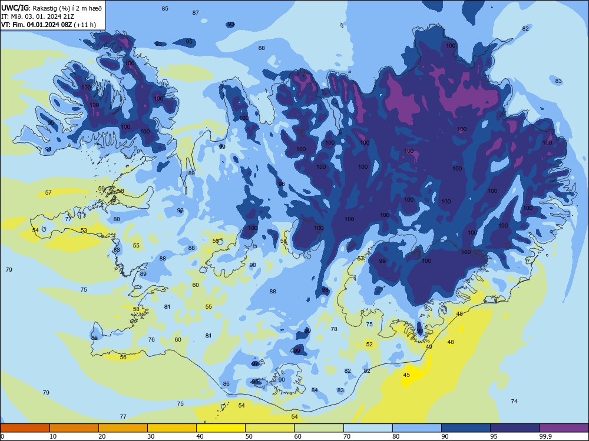
Task: Click the orange 10–20 legend swatch
Action: (x=74, y=428)
